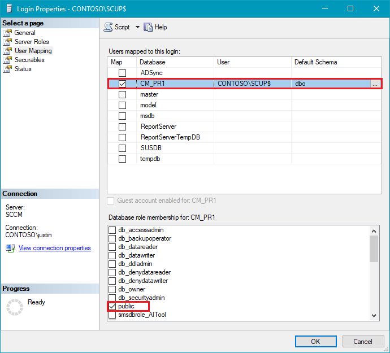Check the Map box for ReportServerTempDB

tap(122, 137)
